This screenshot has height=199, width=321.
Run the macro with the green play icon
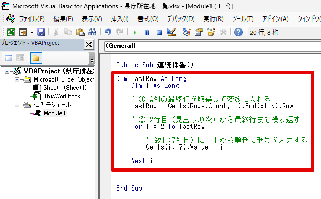135,32
